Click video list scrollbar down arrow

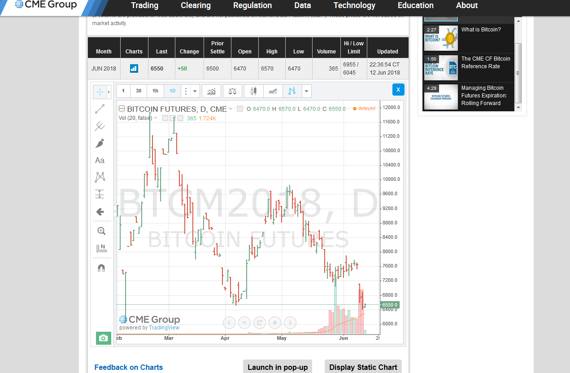pos(518,108)
